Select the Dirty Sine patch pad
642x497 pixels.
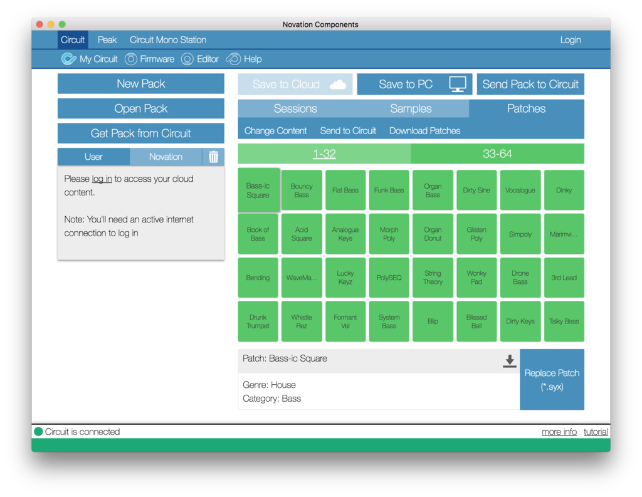pyautogui.click(x=476, y=191)
